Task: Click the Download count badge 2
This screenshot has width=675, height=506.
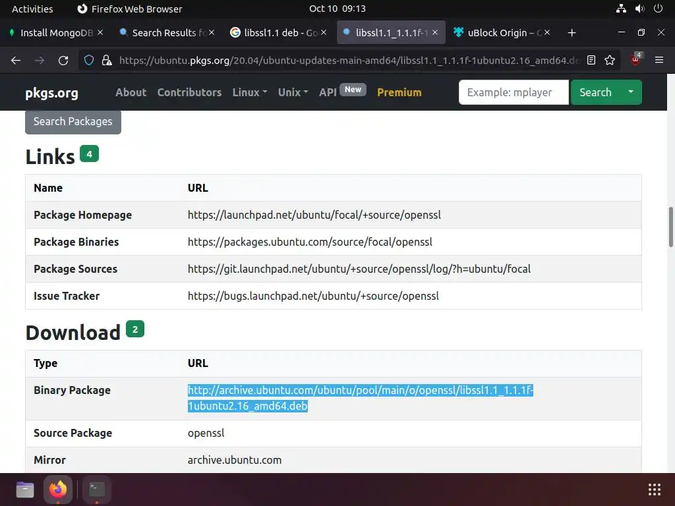Action: 135,329
